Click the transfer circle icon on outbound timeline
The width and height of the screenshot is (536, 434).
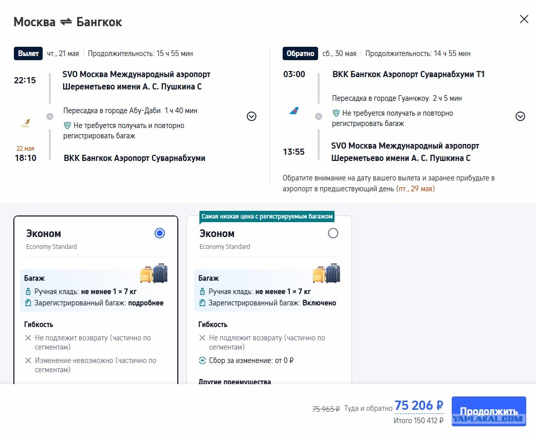click(x=50, y=116)
